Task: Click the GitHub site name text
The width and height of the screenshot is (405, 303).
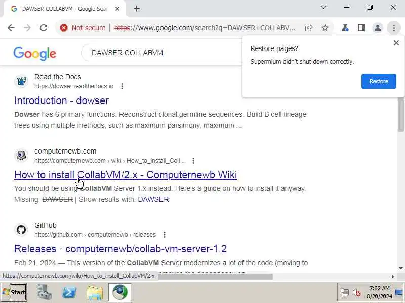Action: pos(46,225)
